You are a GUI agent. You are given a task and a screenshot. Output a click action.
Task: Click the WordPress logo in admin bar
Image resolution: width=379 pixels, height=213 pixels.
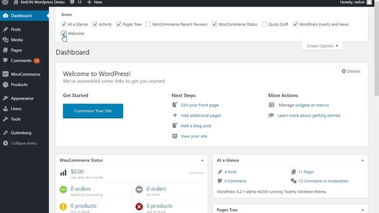[5, 2]
